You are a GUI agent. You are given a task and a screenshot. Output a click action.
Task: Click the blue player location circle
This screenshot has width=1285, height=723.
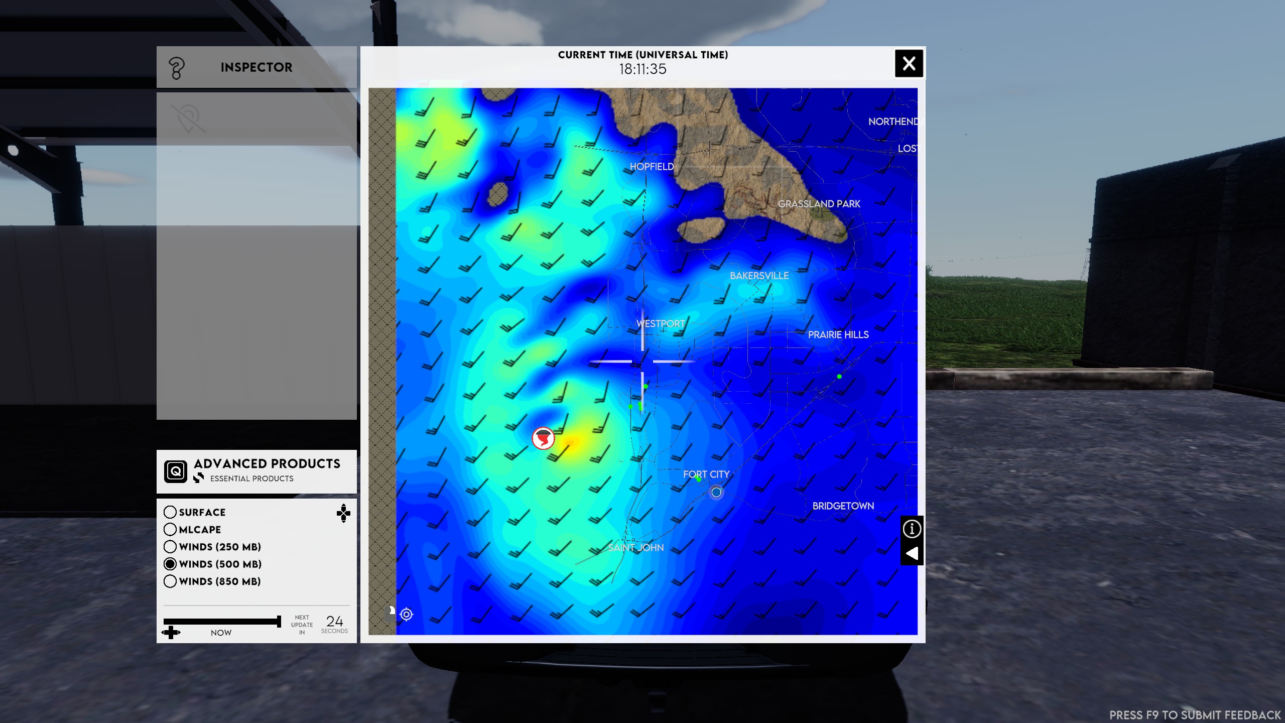(x=716, y=493)
